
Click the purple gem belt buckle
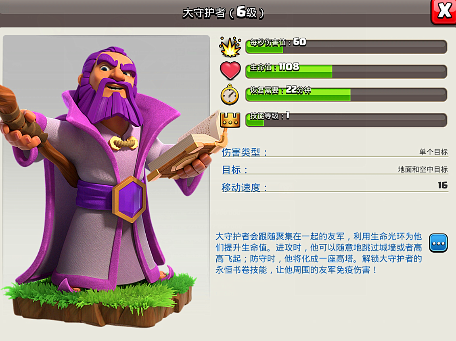(x=130, y=199)
